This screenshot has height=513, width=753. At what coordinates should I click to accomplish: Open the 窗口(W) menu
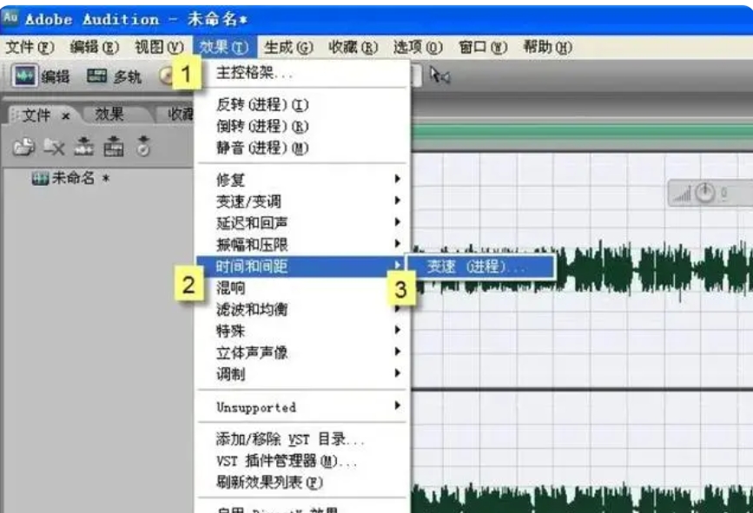[483, 47]
